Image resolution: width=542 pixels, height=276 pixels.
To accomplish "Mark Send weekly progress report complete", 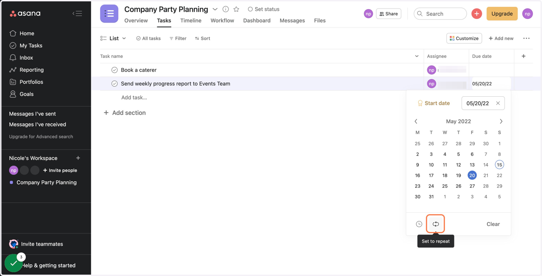I will pyautogui.click(x=114, y=84).
